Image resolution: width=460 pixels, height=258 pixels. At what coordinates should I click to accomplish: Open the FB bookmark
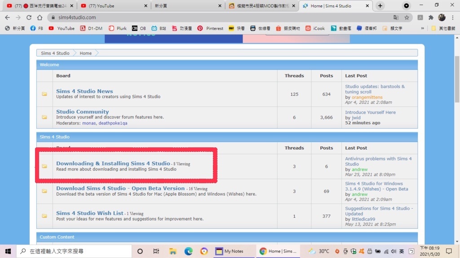(36, 28)
